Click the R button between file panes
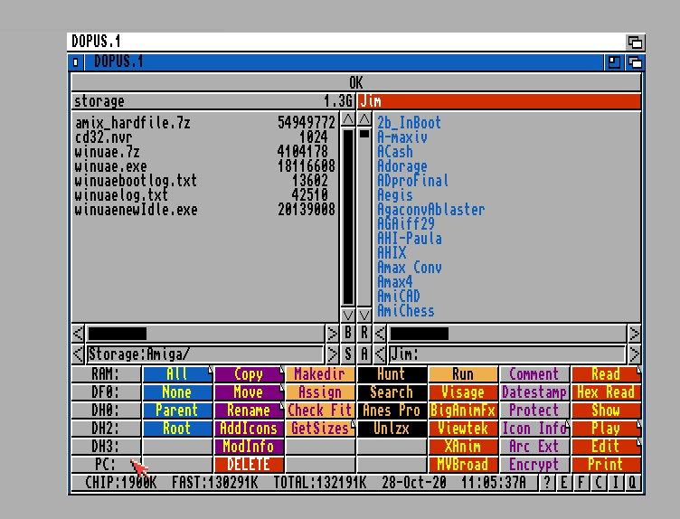 pyautogui.click(x=364, y=333)
